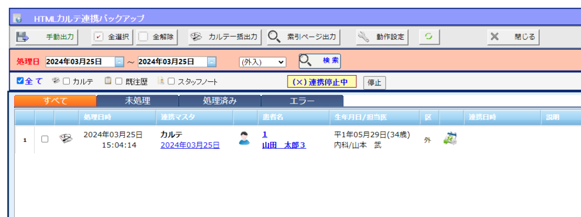Open 動作設定 wrench settings

tap(382, 37)
